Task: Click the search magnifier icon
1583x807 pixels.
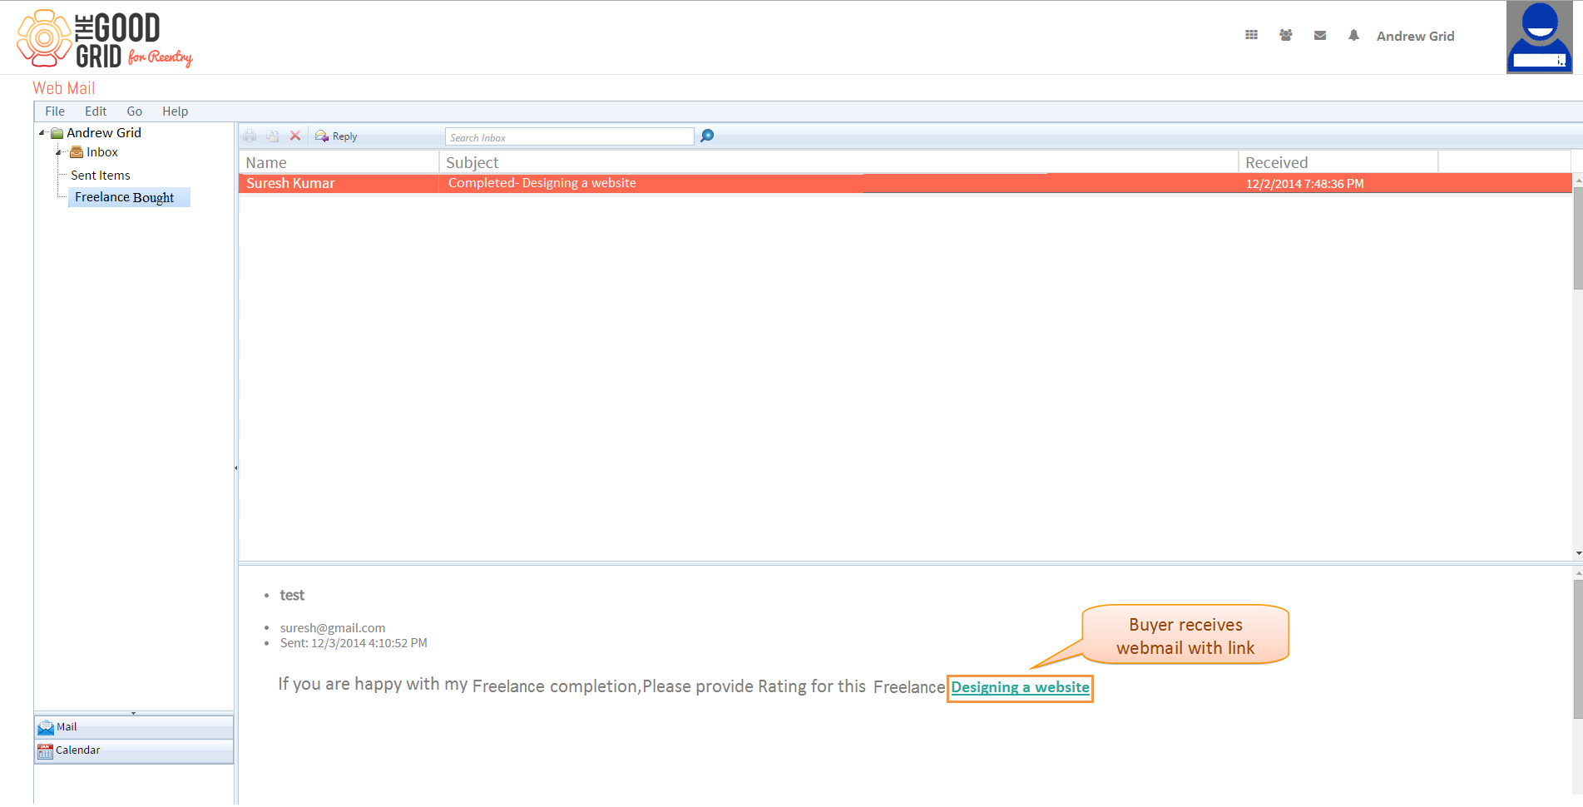Action: point(707,136)
